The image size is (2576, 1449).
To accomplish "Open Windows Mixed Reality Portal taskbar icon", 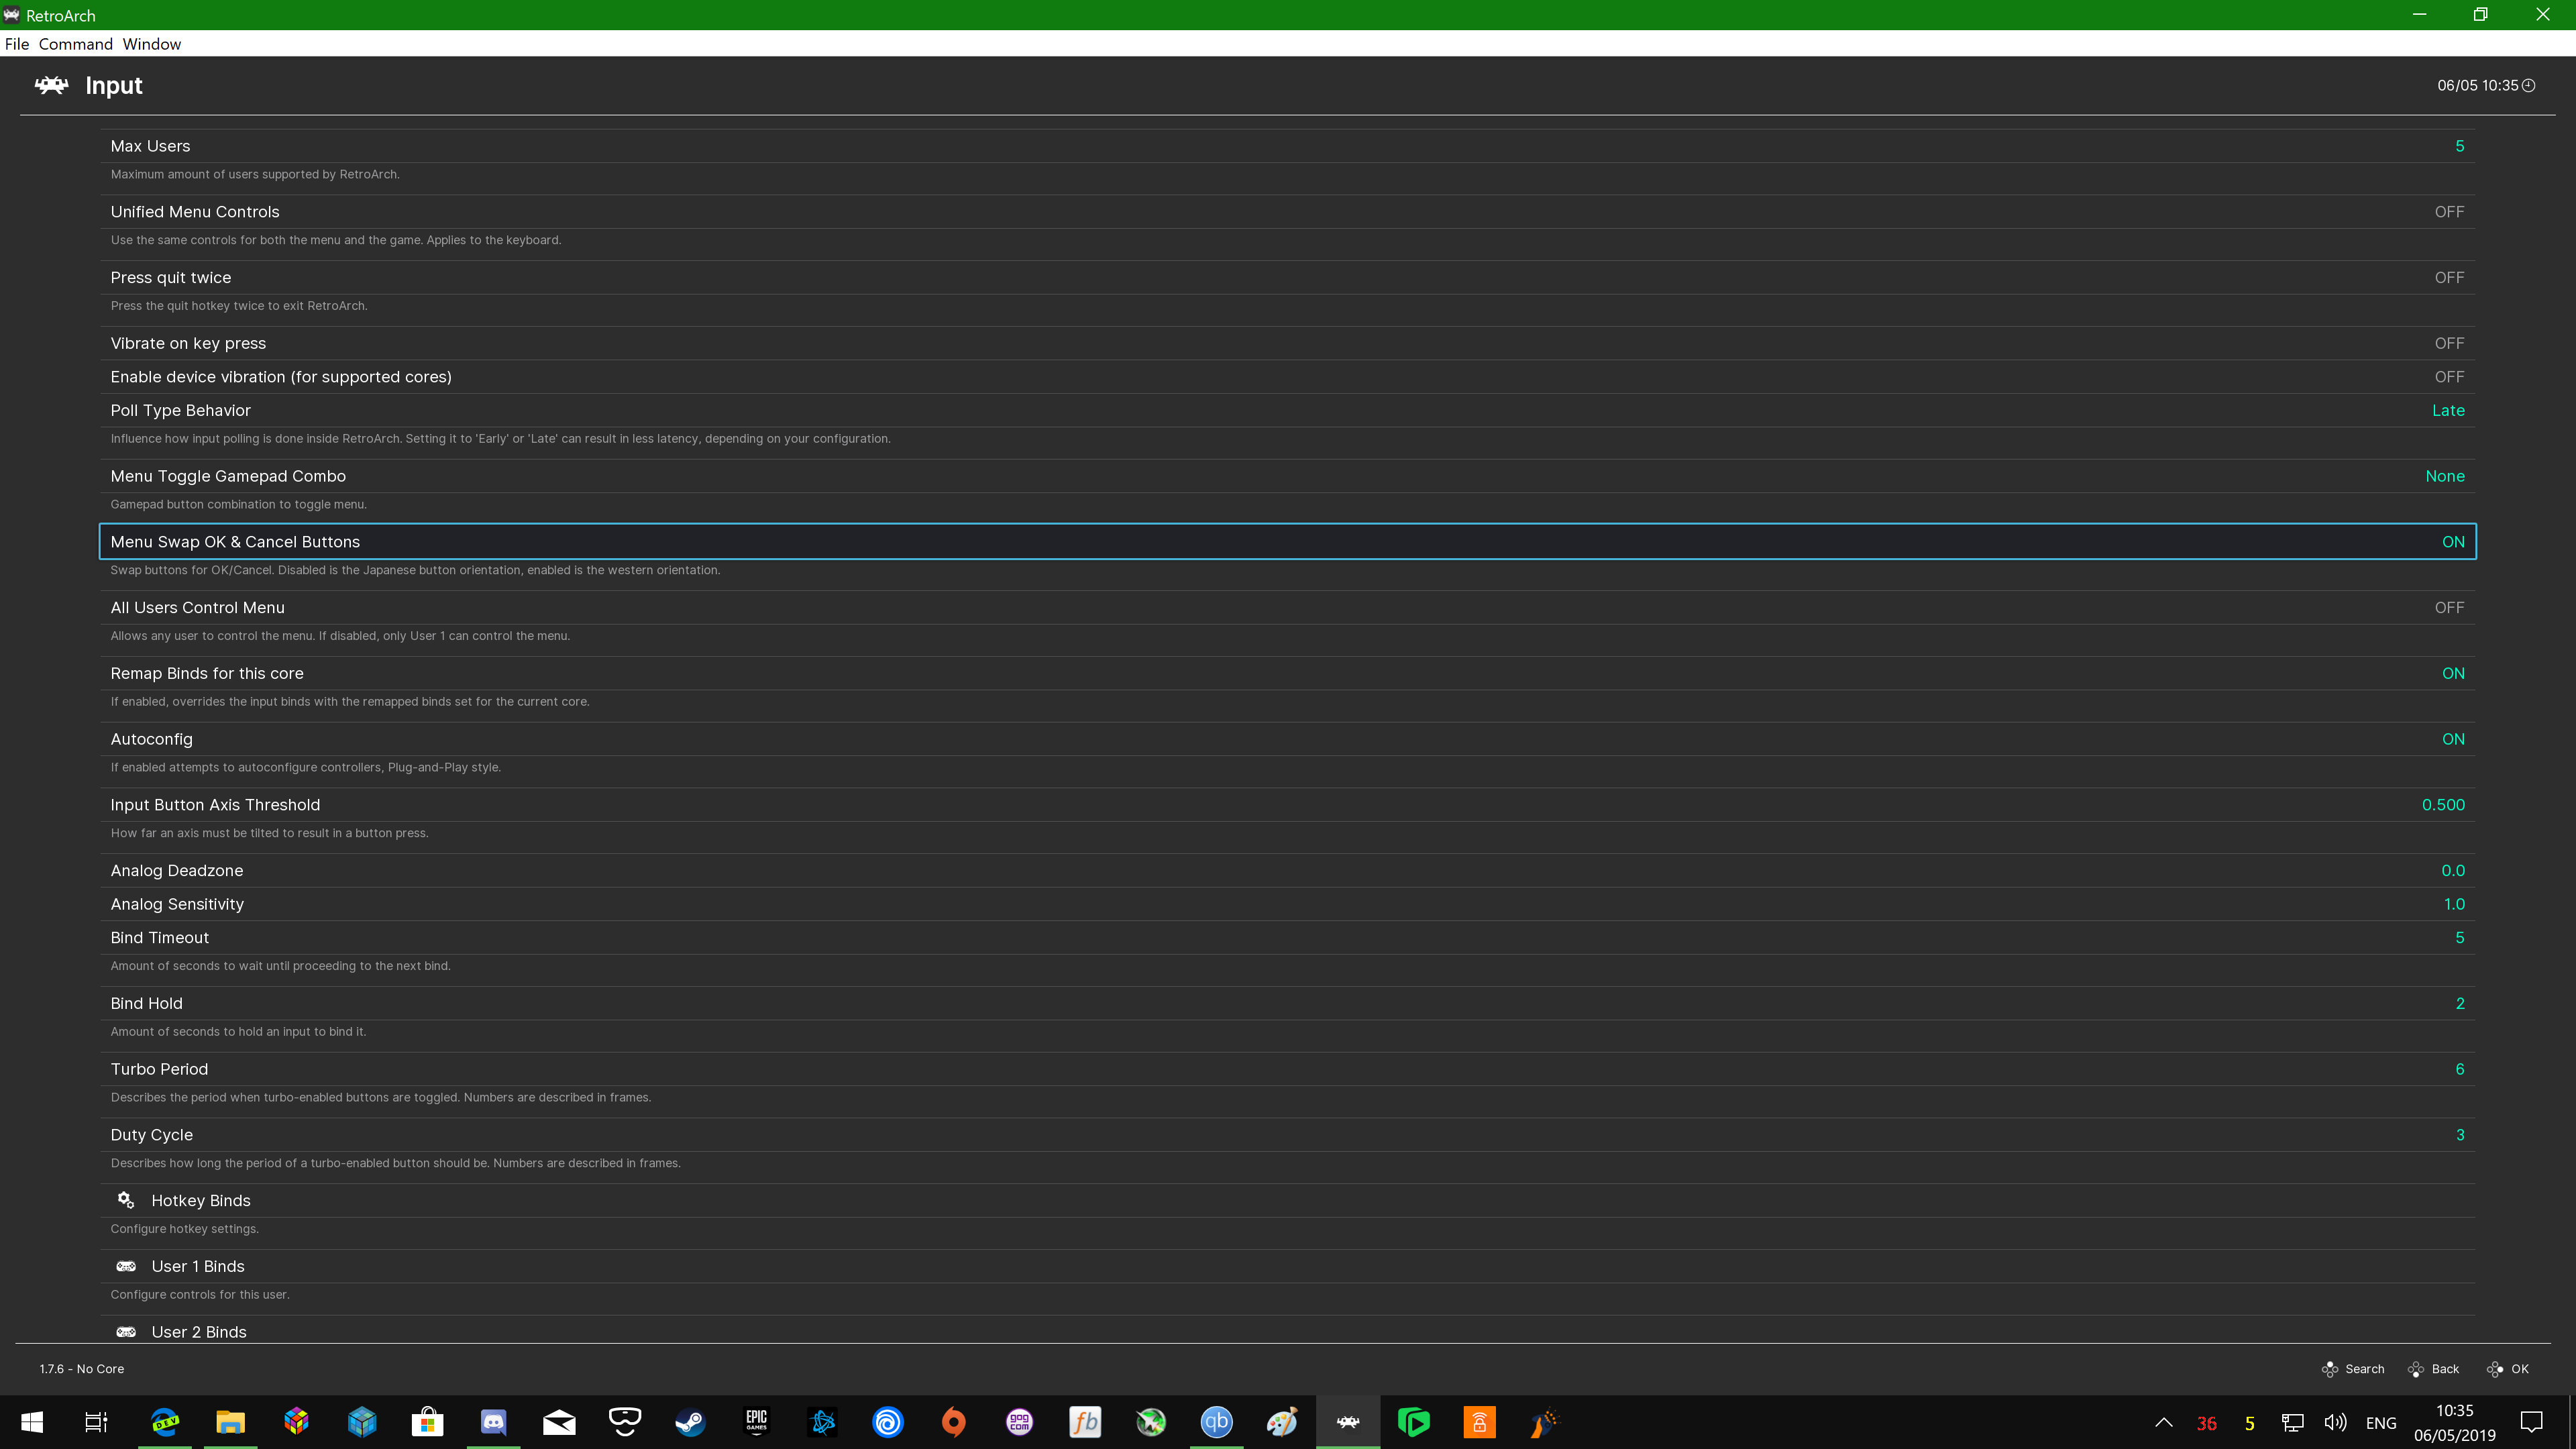I will (625, 1422).
